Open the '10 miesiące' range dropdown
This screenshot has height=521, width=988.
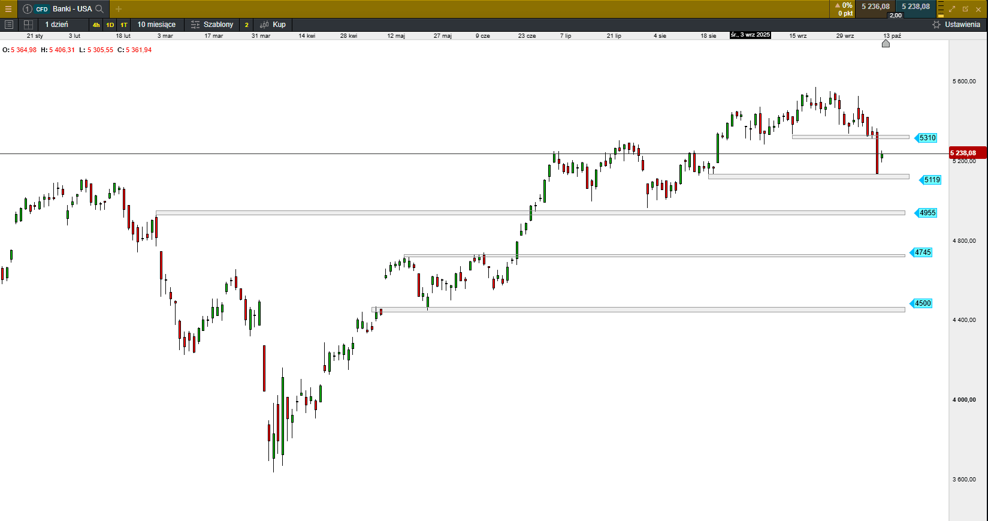coord(156,25)
